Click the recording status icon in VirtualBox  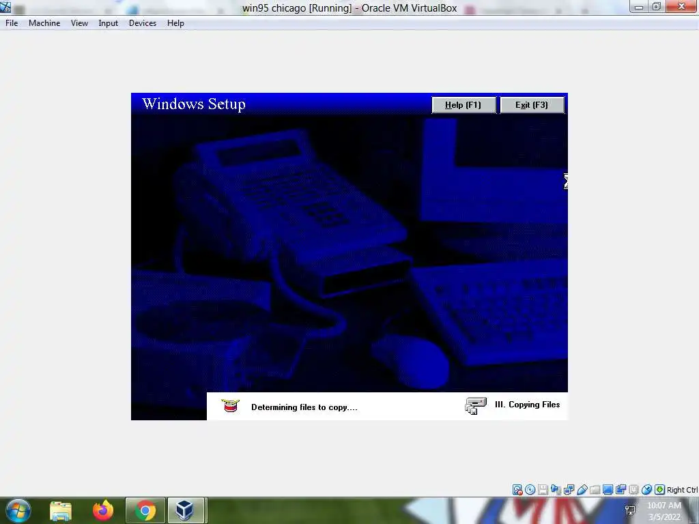point(620,490)
